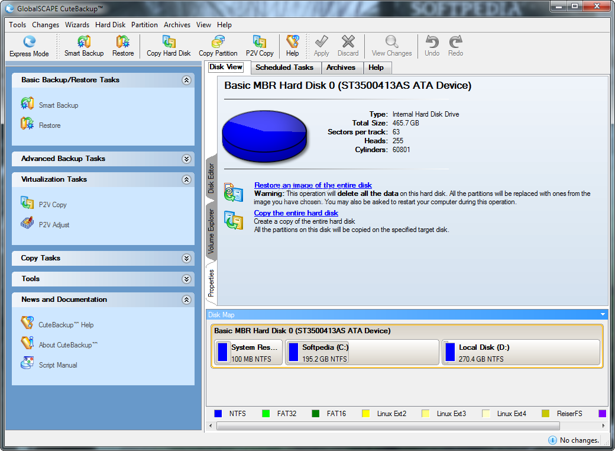Click the ReiserFS olive legend swatch
Viewport: 615px width, 451px height.
click(x=545, y=414)
